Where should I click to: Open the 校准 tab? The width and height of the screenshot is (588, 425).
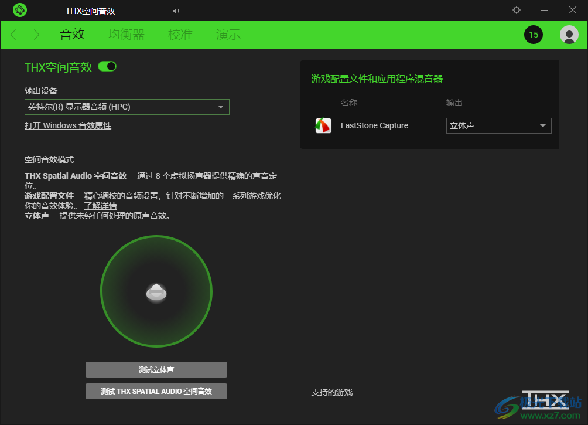pyautogui.click(x=180, y=35)
